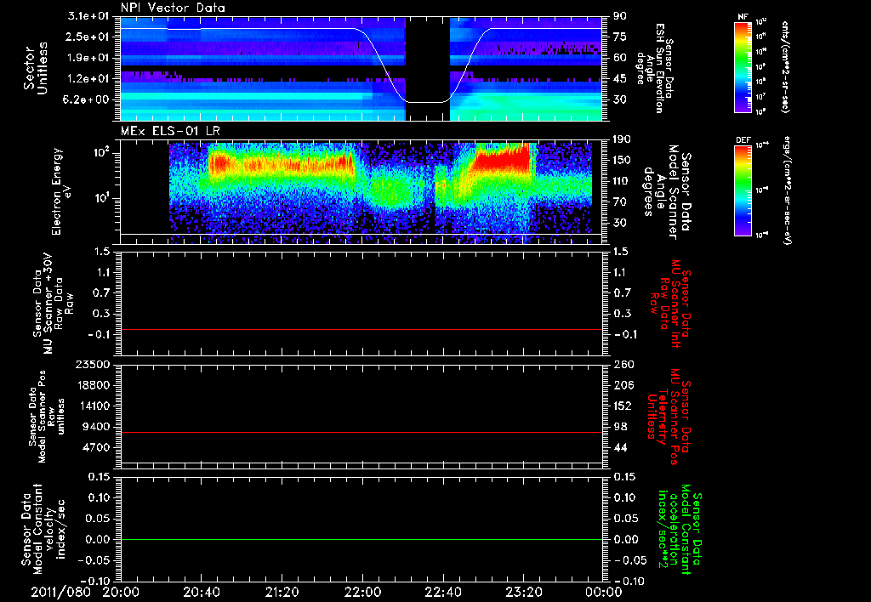Click the 90 sun elevation tick label

coord(620,16)
